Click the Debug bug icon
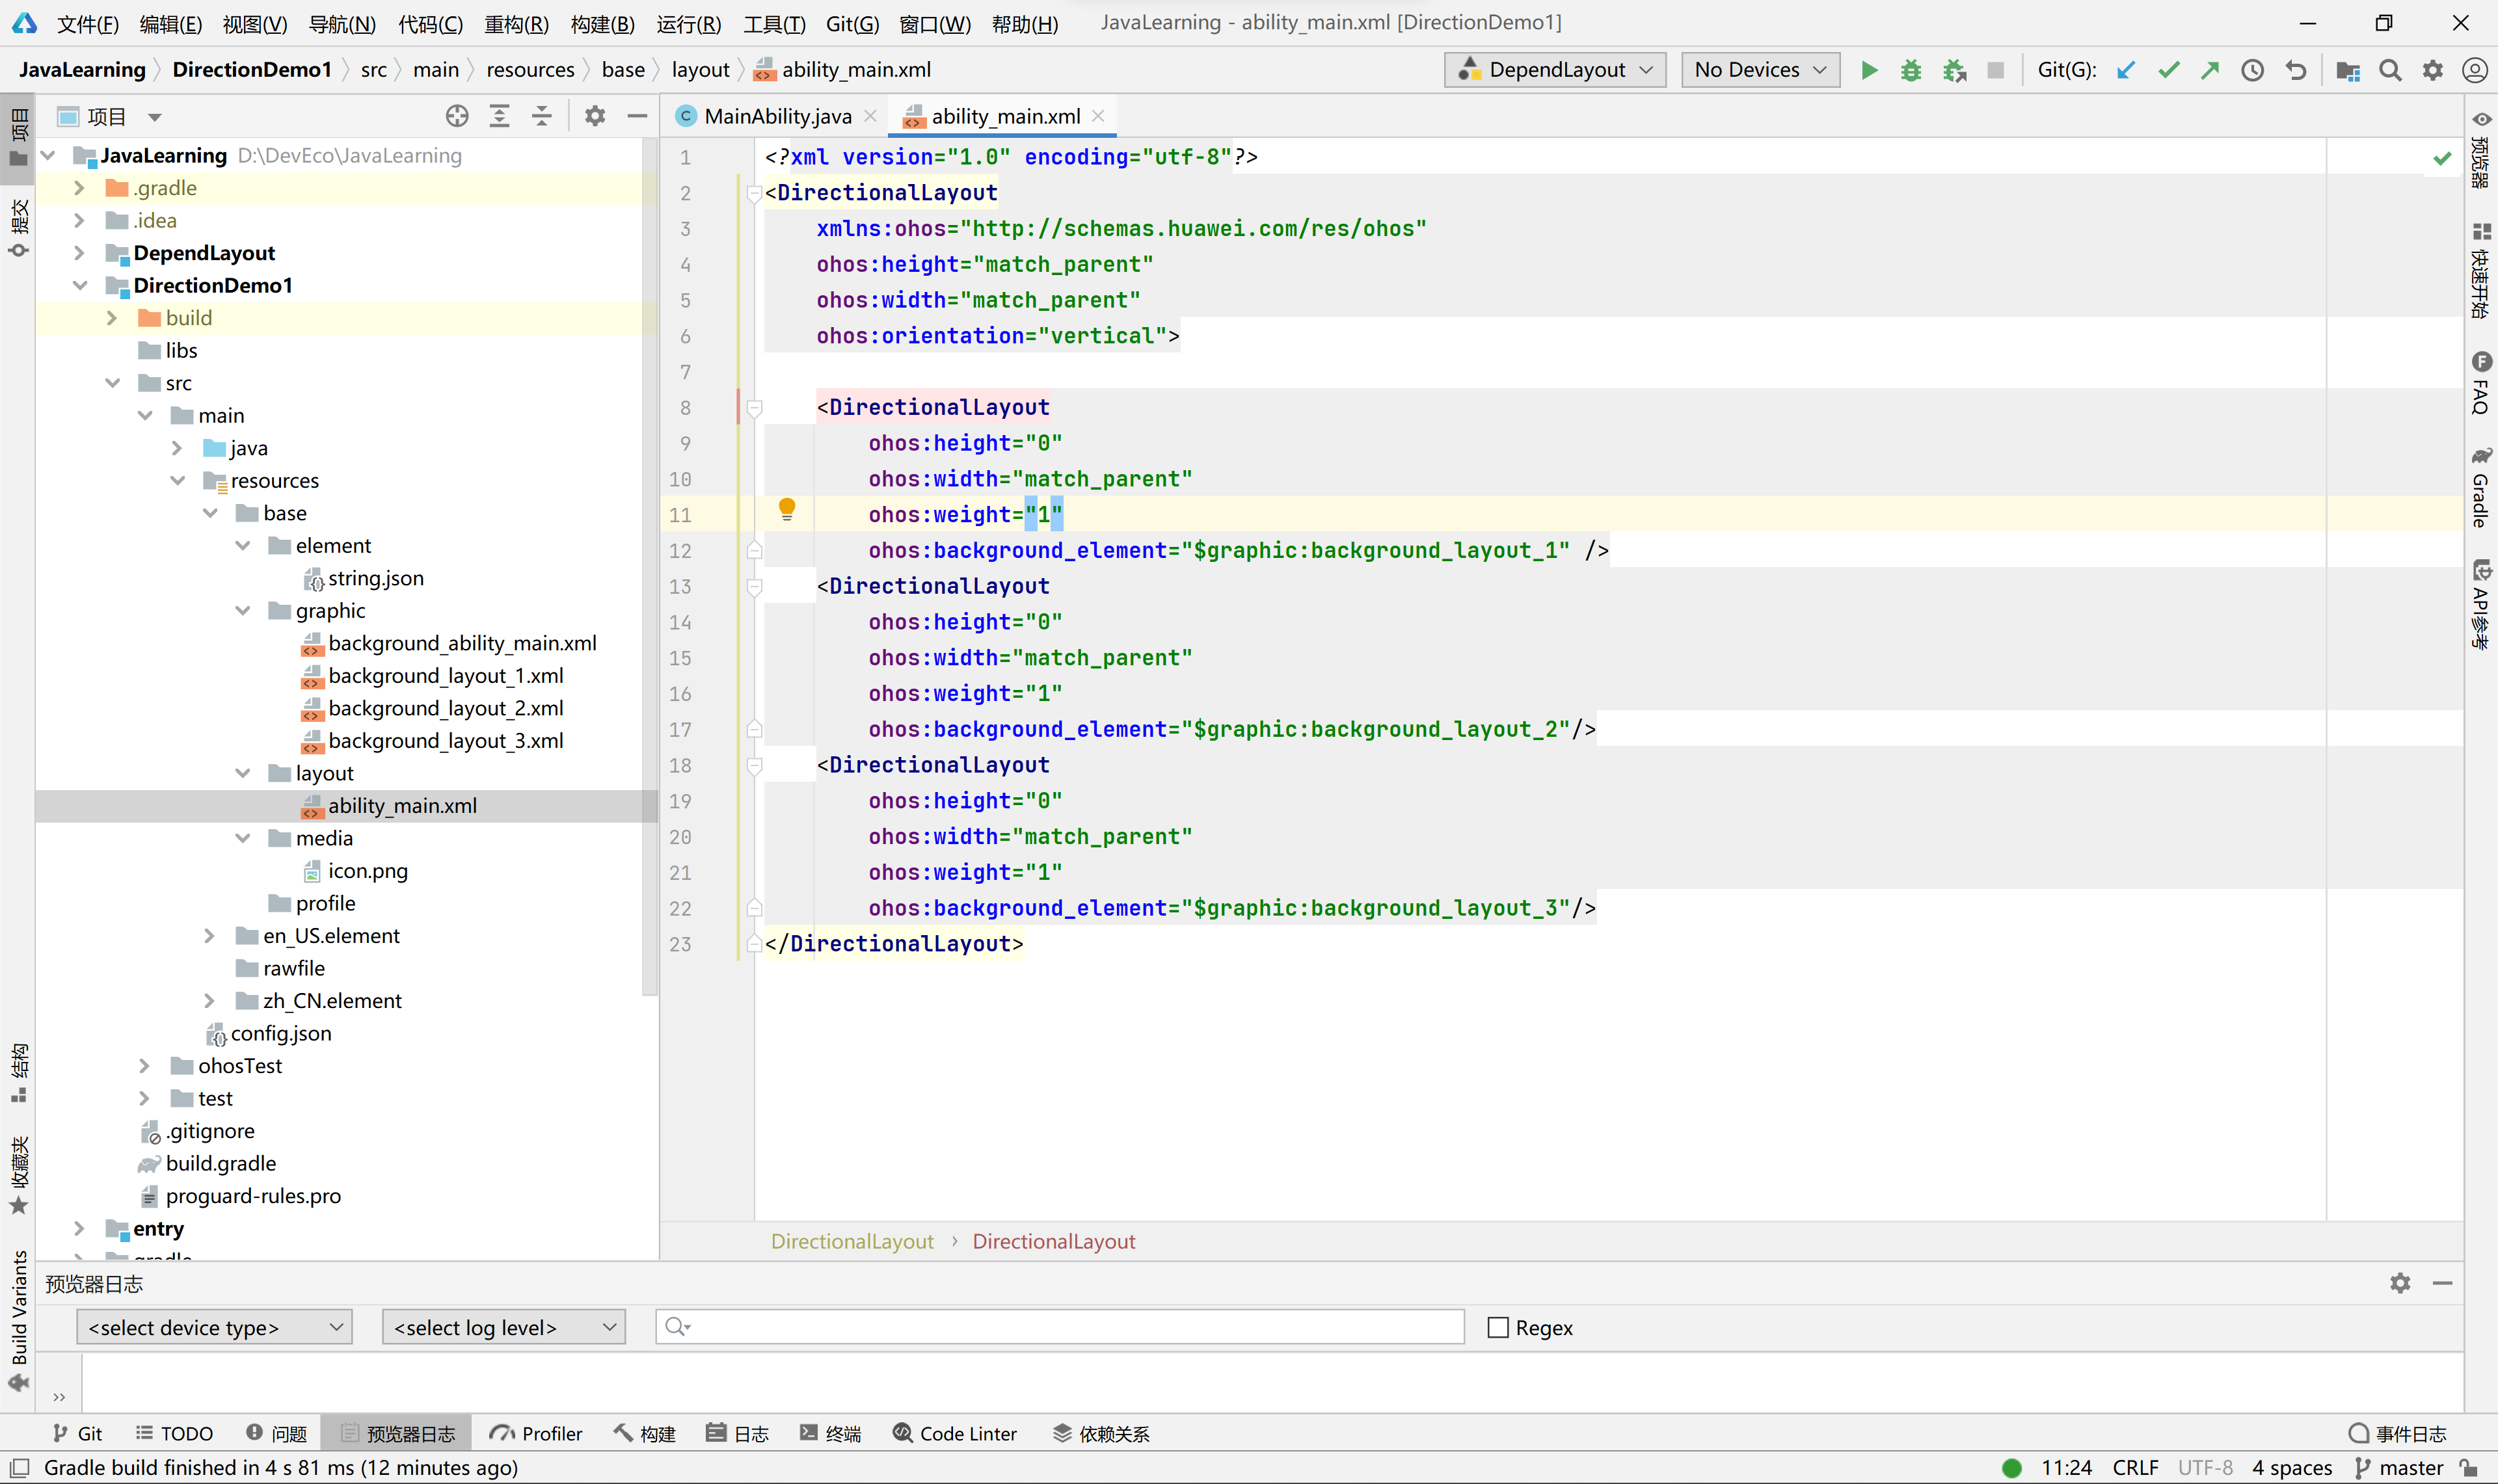Image resolution: width=2498 pixels, height=1484 pixels. (x=1910, y=70)
